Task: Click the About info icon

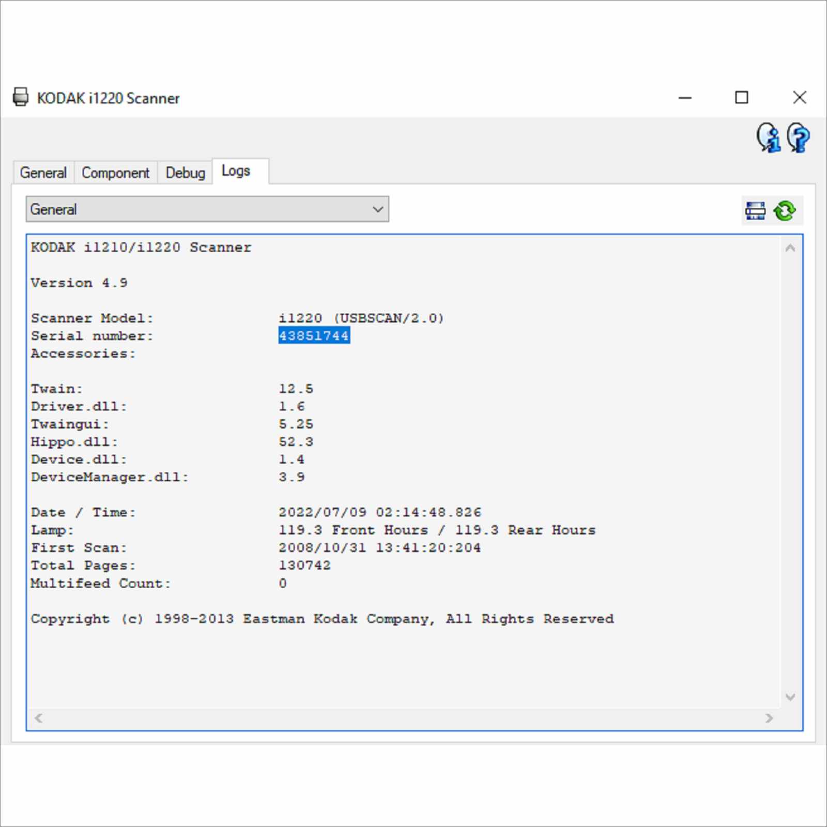Action: (x=769, y=137)
